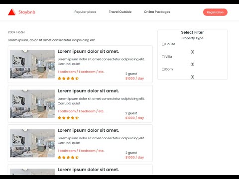Click the first listing's star rating
Image resolution: width=239 pixels, height=179 pixels.
tap(68, 79)
